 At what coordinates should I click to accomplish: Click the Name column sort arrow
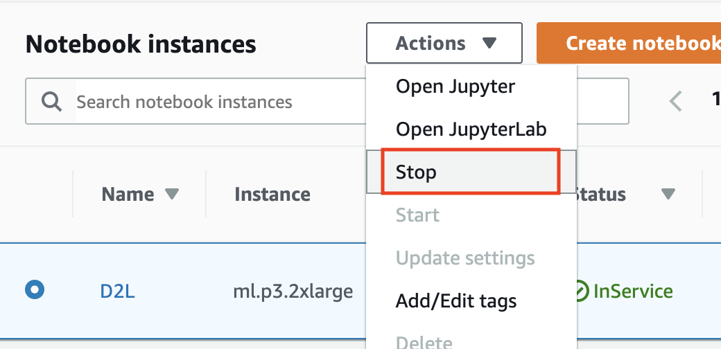click(x=172, y=194)
